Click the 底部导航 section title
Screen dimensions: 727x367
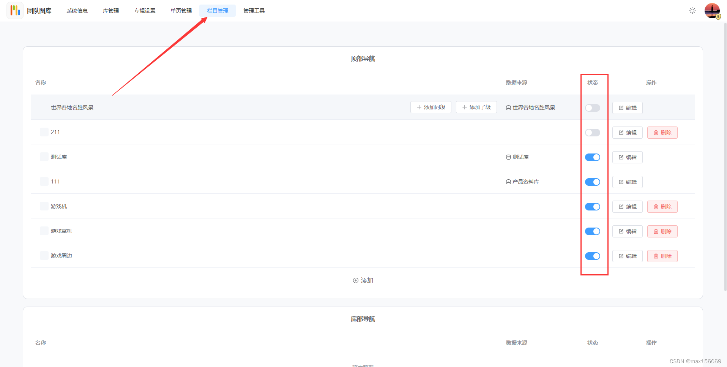363,319
